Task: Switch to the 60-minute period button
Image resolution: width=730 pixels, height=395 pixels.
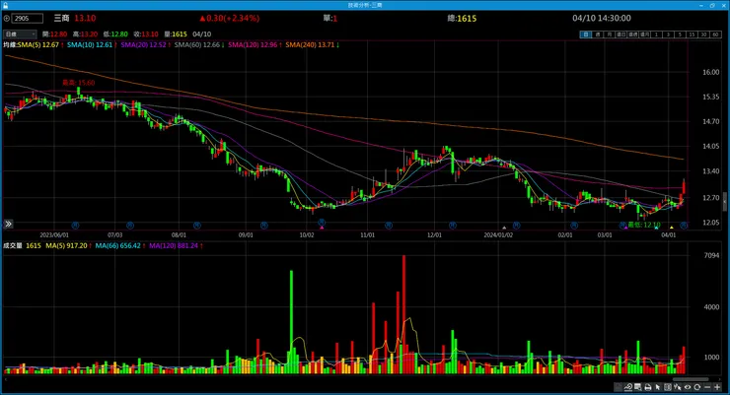Action: tap(715, 34)
